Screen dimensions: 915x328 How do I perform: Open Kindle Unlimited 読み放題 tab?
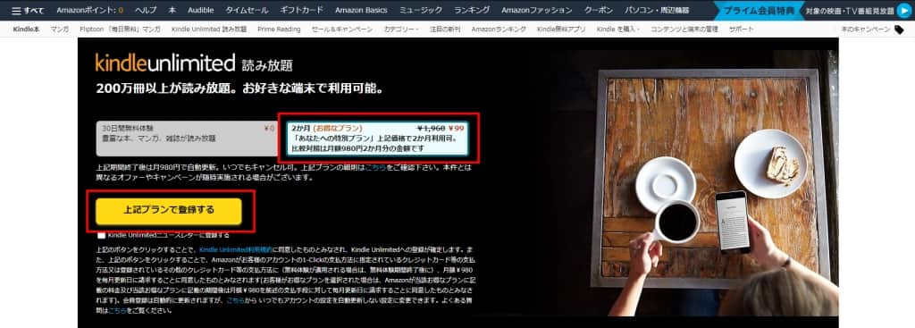[209, 29]
